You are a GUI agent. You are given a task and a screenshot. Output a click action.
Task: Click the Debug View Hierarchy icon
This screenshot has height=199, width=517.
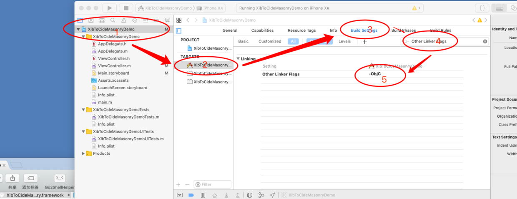click(x=250, y=195)
